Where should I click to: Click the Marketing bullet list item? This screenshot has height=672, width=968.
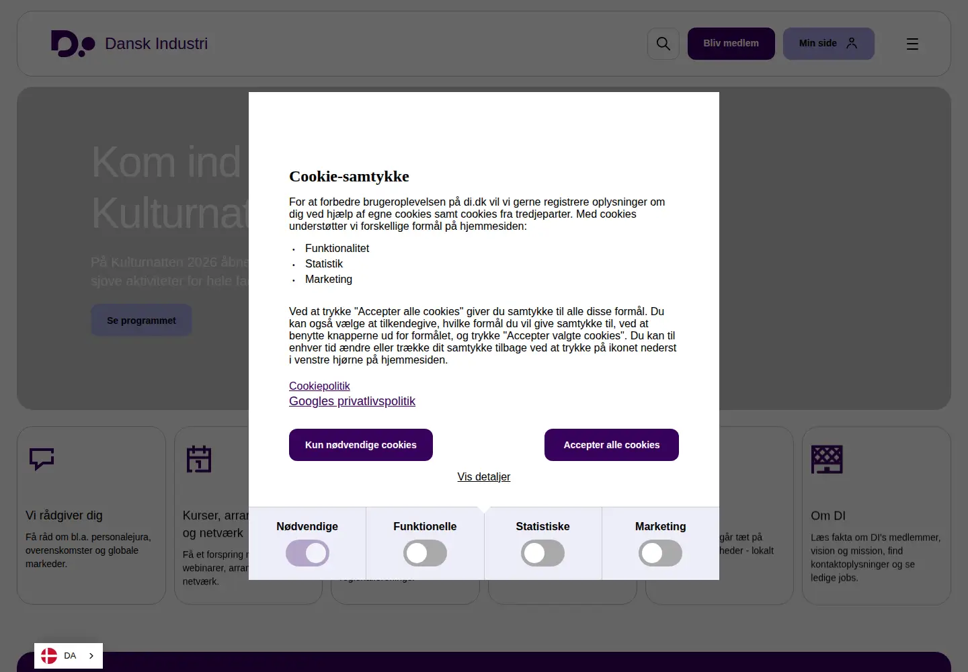[x=329, y=279]
